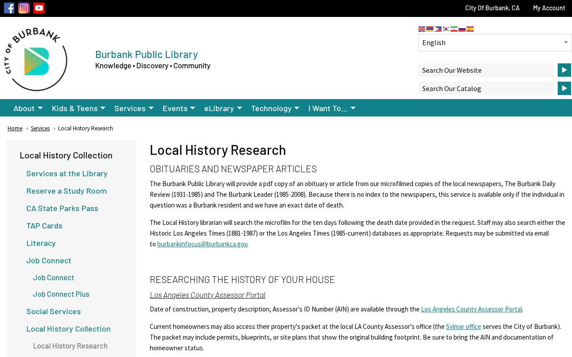
Task: Open the Facebook icon link
Action: [9, 8]
